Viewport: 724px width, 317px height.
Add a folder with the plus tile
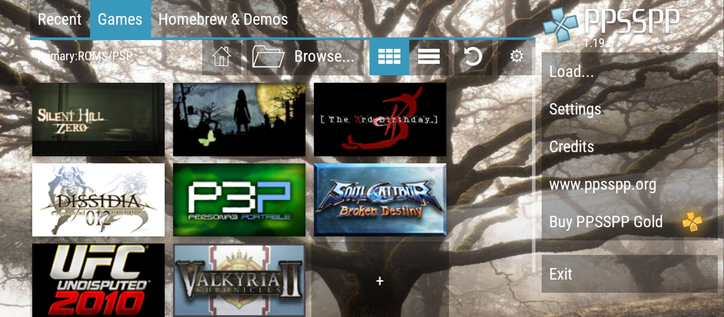(380, 280)
